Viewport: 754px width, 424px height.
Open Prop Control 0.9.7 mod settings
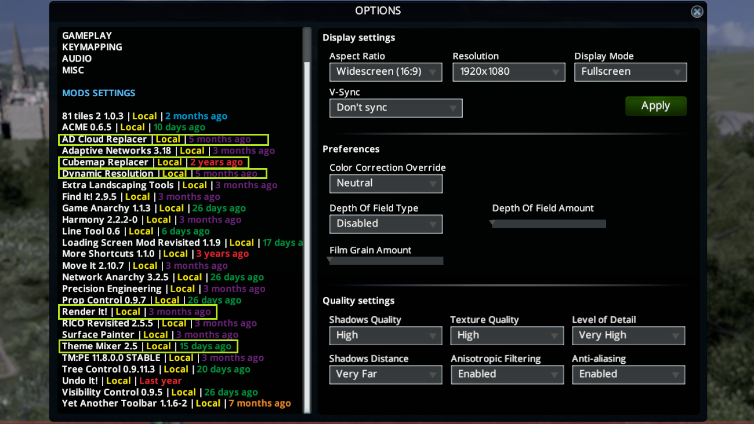[x=151, y=301]
